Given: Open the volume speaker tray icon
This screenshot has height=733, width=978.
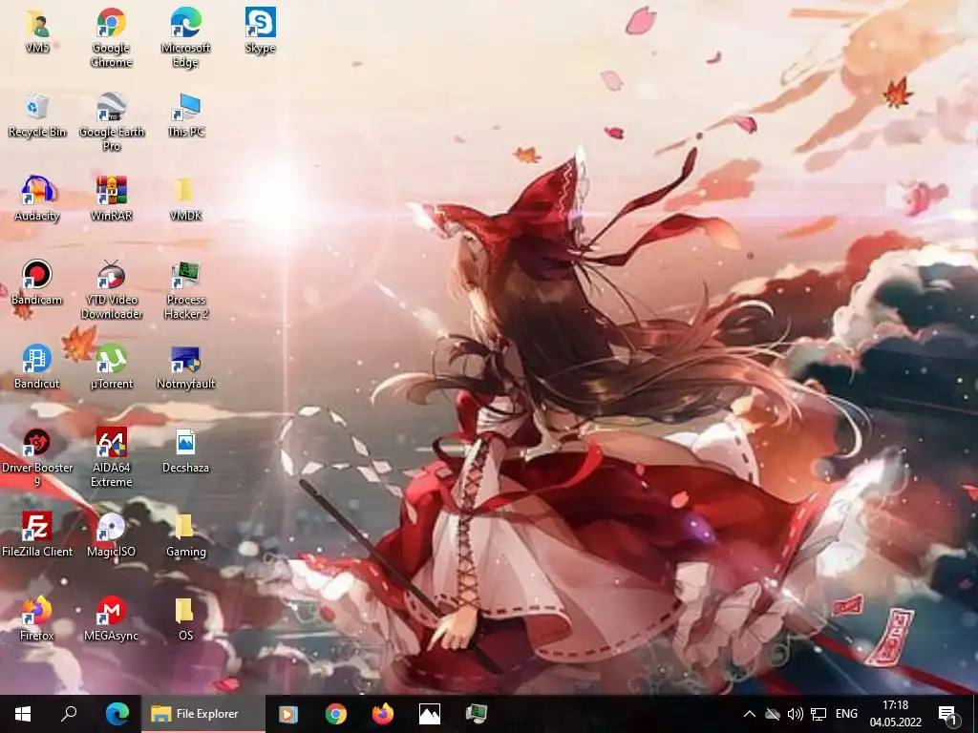Looking at the screenshot, I should pos(795,714).
